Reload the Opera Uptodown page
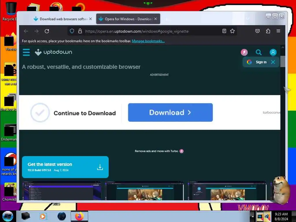 point(47,31)
